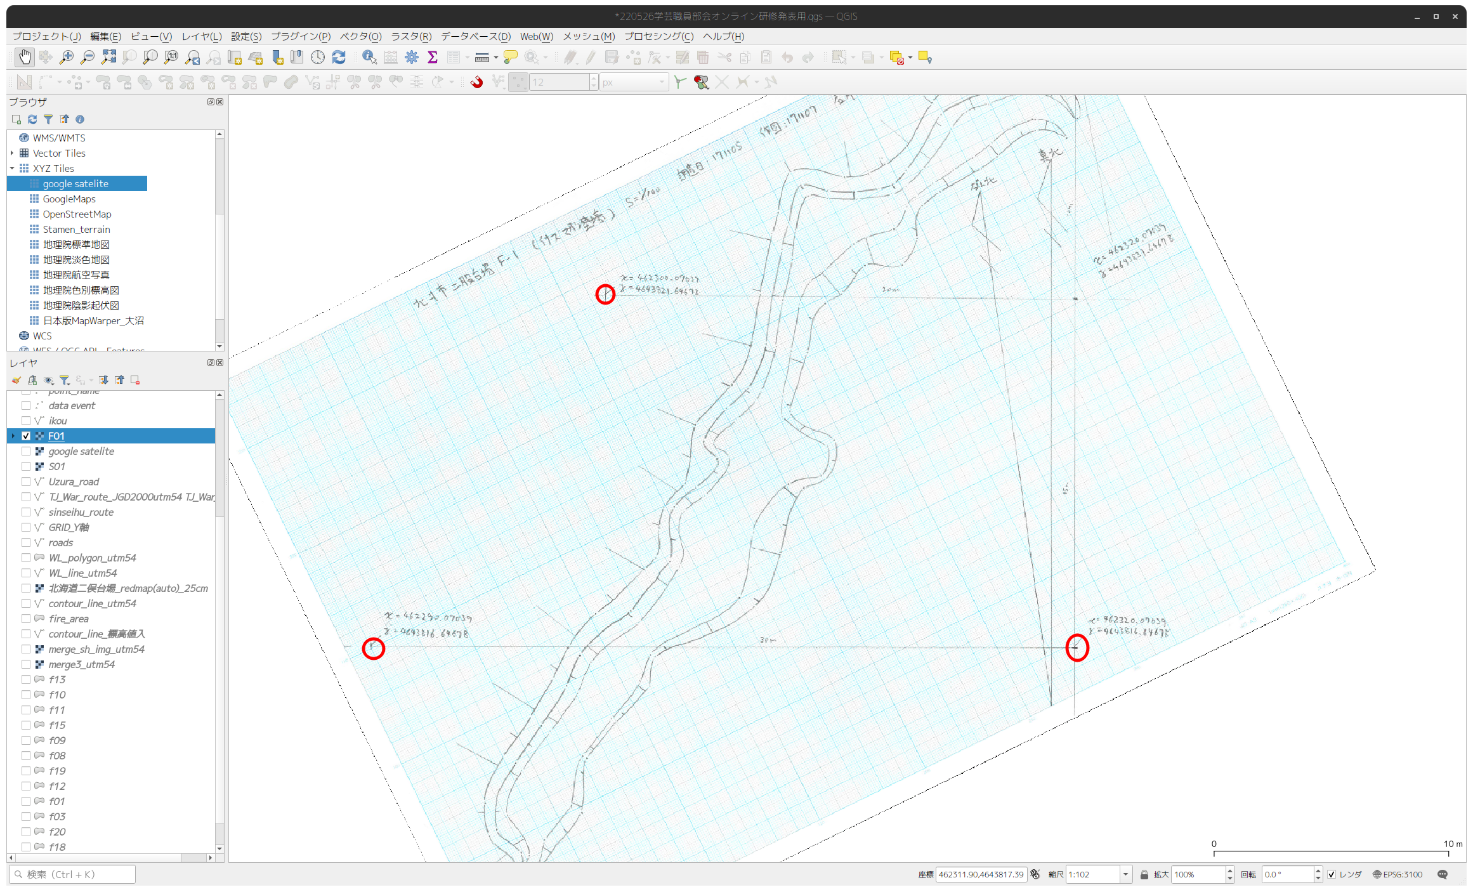Click the coordinate input field
1473x892 pixels.
(981, 874)
